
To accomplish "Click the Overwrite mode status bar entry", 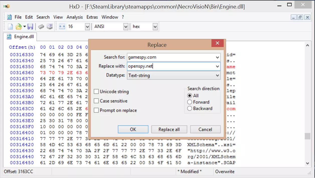I will pyautogui.click(x=225, y=171).
